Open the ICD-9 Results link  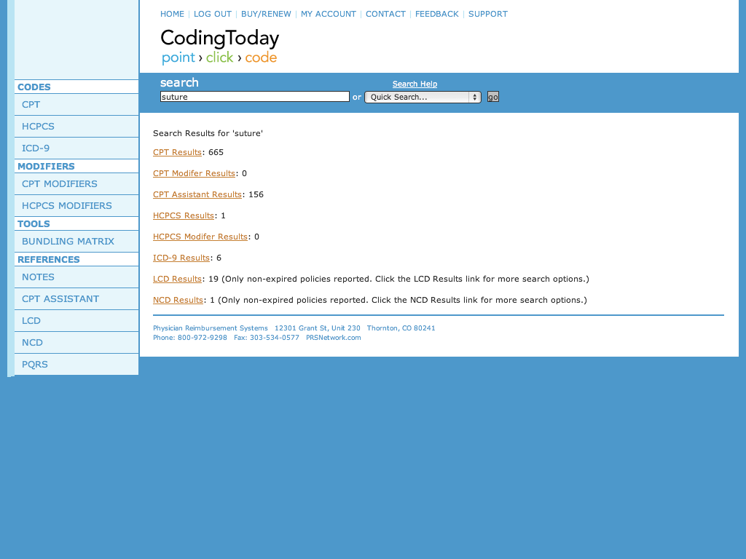point(181,258)
